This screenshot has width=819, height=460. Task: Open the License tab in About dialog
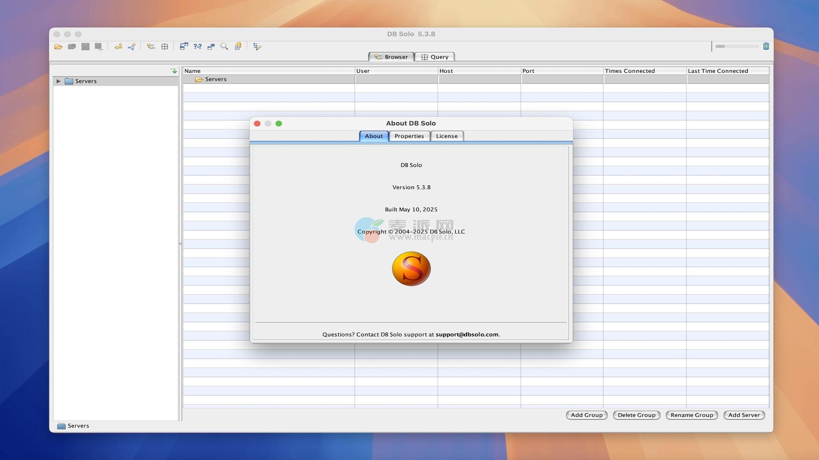447,136
